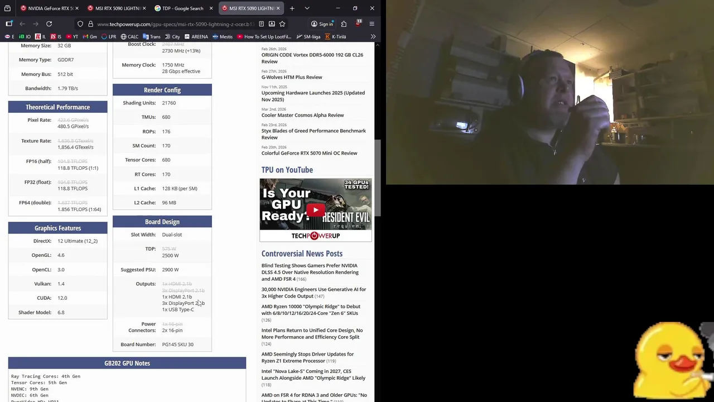The image size is (714, 402).
Task: Open Colorful GeForce RTX 5070 Mini OC Review
Action: click(309, 153)
